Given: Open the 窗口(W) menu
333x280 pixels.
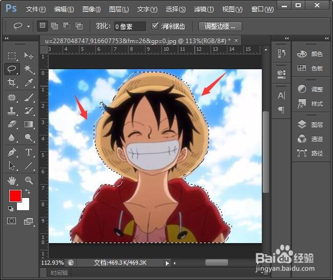Looking at the screenshot, I should tap(262, 9).
